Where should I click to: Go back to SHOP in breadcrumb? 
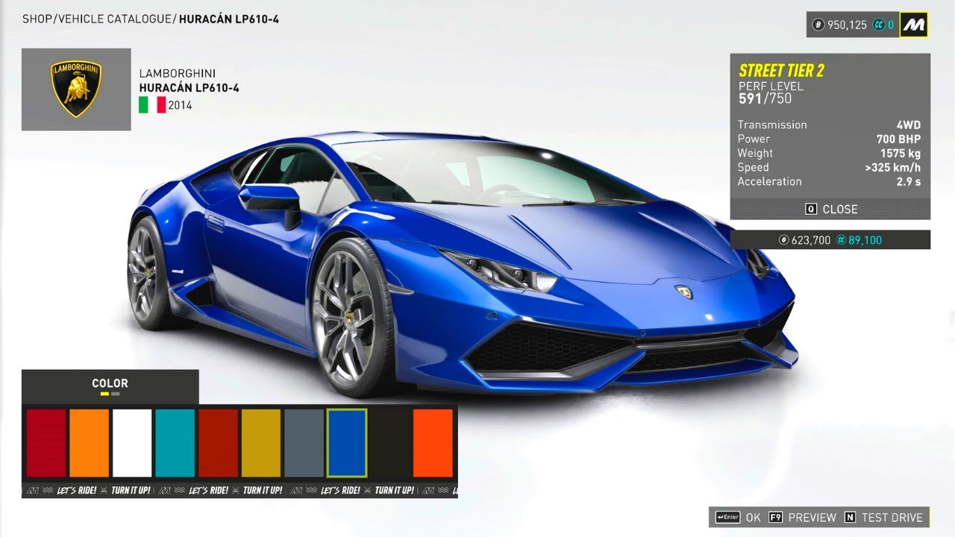[37, 19]
